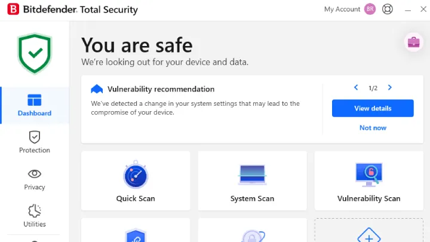Open the VPN shield tile icon
This screenshot has width=430, height=242.
click(136, 235)
